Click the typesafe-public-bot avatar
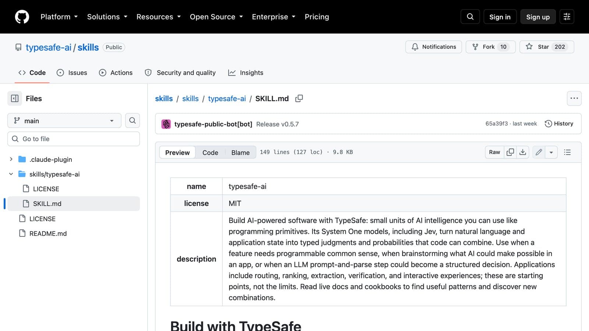Image resolution: width=589 pixels, height=331 pixels. click(x=166, y=124)
